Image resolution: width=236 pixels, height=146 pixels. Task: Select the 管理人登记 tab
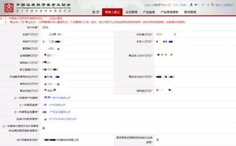pyautogui.click(x=112, y=12)
